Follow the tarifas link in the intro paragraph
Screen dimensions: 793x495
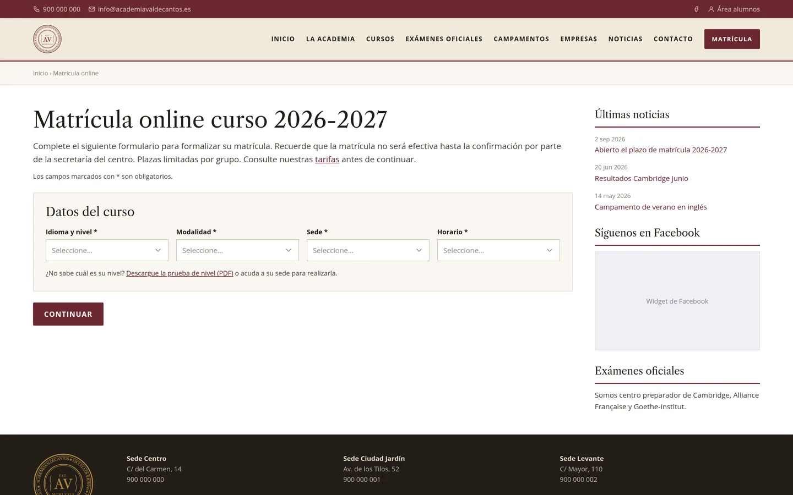point(327,159)
